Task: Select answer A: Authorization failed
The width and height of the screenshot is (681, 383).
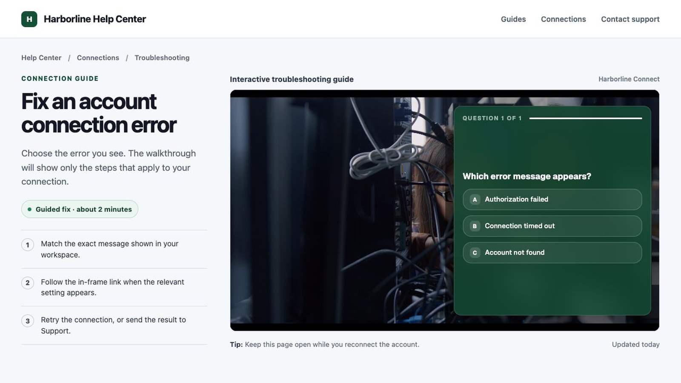Action: click(x=552, y=199)
